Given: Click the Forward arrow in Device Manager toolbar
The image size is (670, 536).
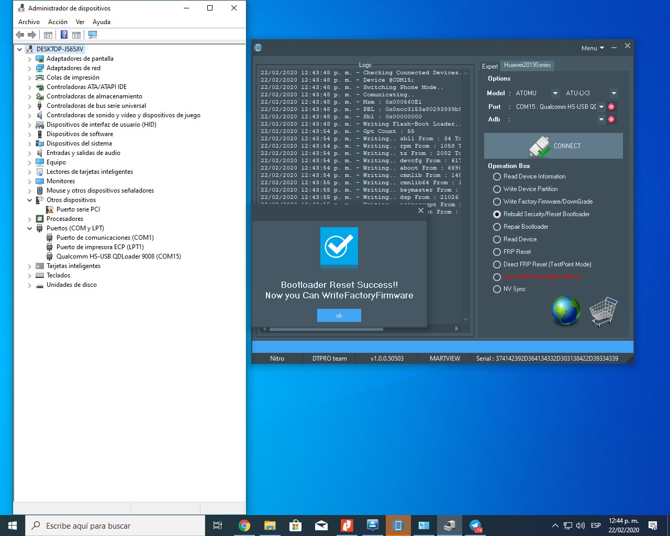Looking at the screenshot, I should click(x=32, y=35).
